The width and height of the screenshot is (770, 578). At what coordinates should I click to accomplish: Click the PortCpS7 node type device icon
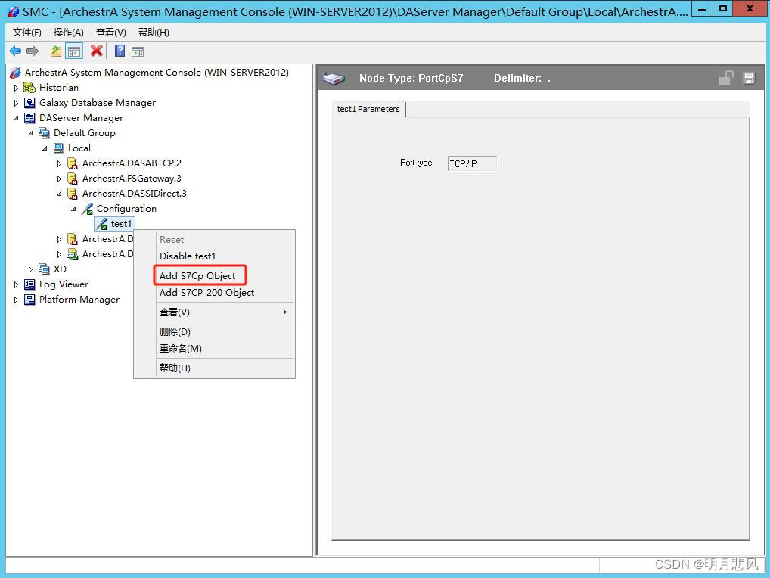(333, 78)
